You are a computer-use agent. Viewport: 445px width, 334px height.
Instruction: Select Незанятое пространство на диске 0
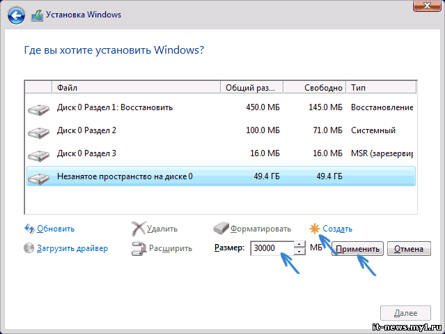point(221,176)
